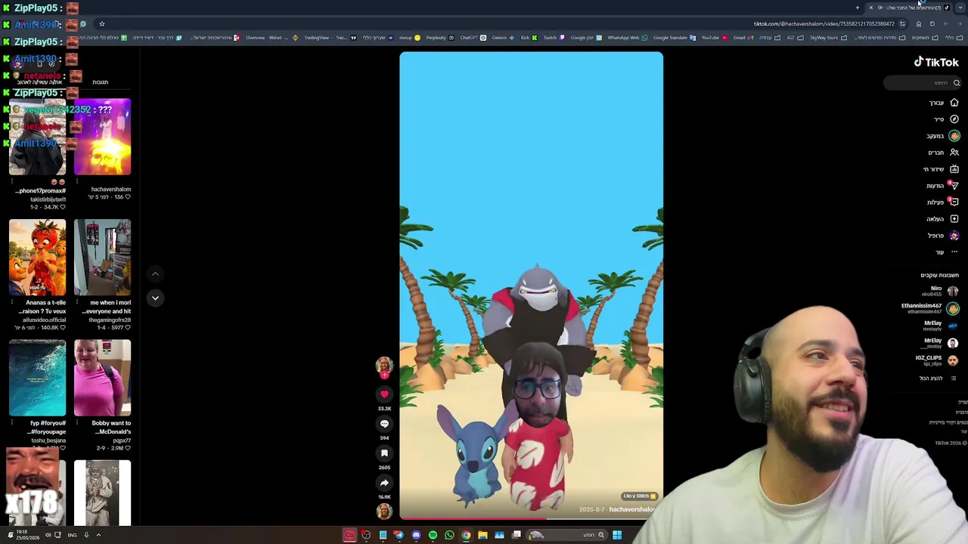Open the Google Translate bookmark
Viewport: 968px width, 544px height.
coord(675,38)
